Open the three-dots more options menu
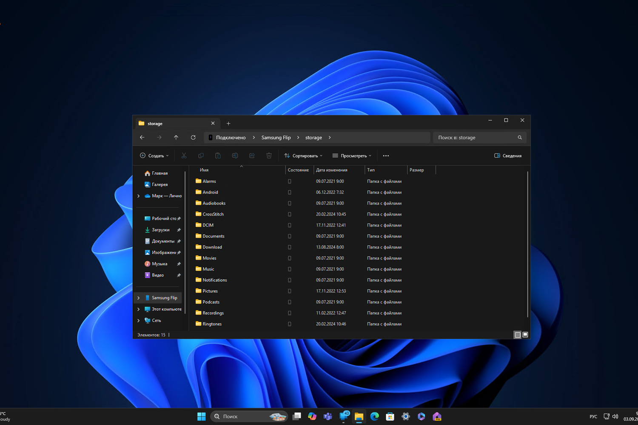The image size is (638, 425). 386,156
